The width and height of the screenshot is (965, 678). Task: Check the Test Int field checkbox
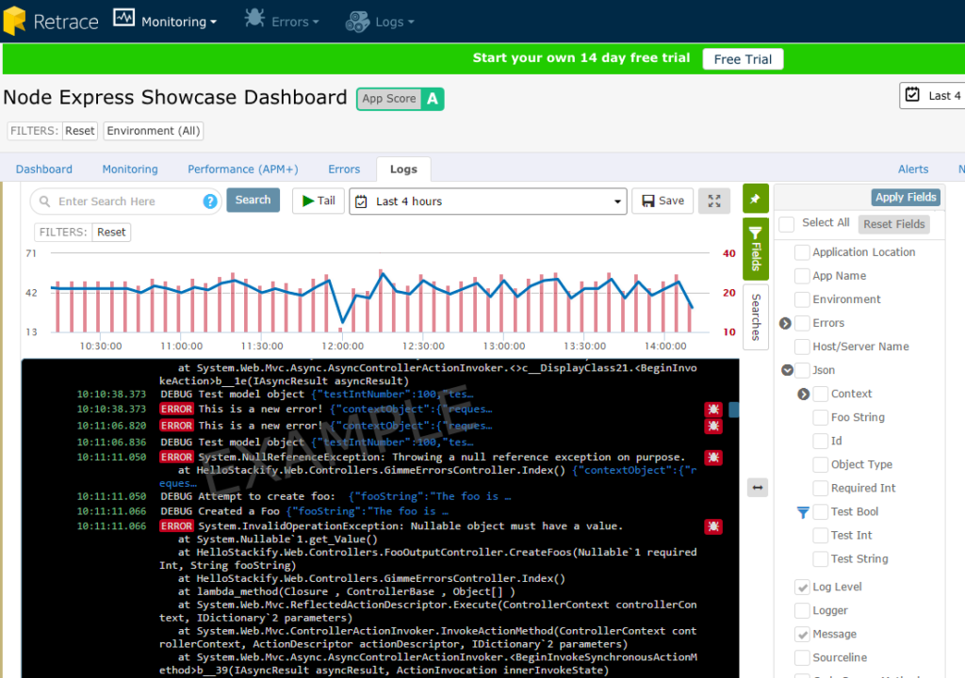point(821,535)
